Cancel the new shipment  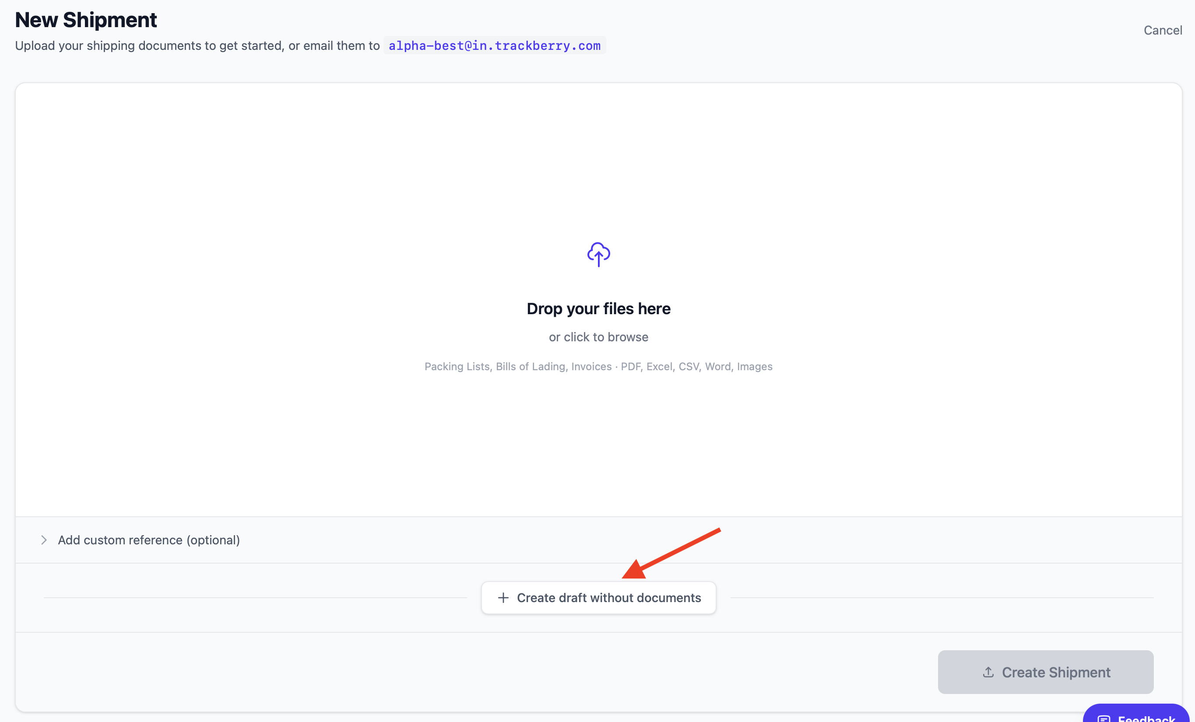[1163, 30]
